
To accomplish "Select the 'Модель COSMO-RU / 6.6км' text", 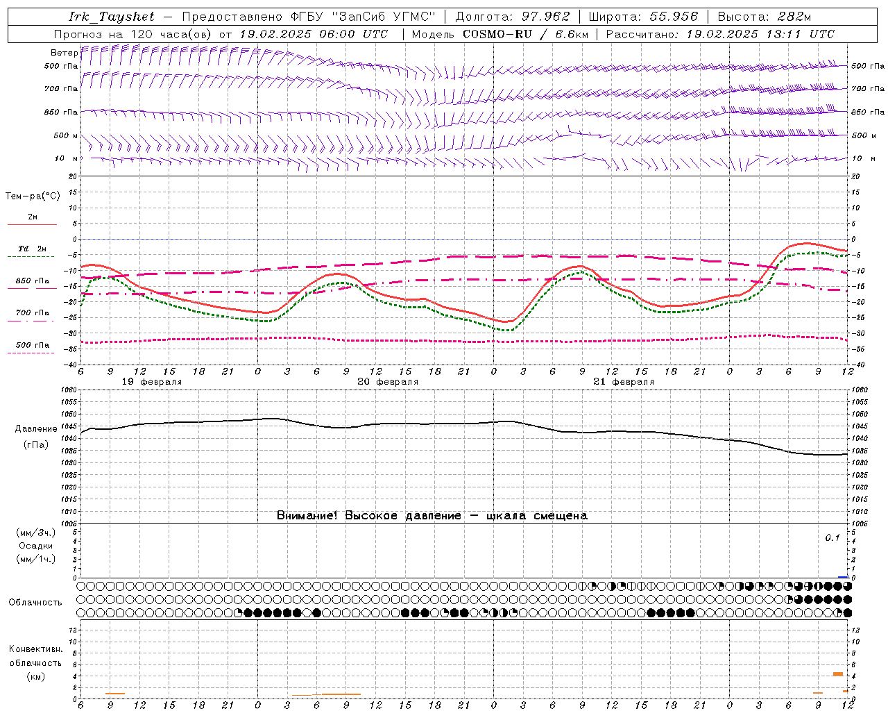I will click(500, 34).
